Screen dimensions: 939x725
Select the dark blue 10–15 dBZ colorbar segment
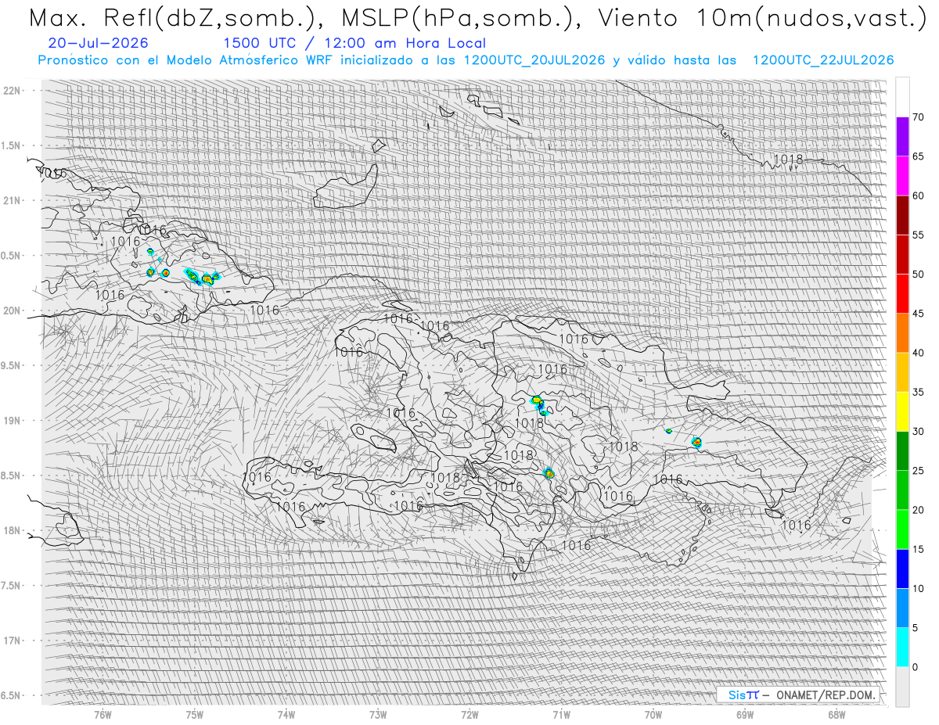(x=902, y=569)
